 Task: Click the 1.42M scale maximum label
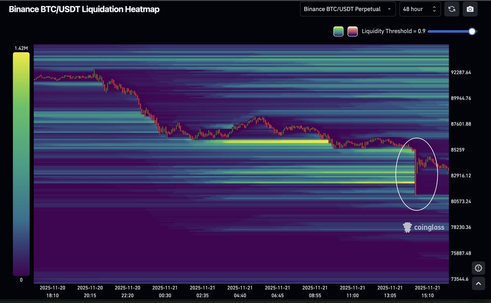21,48
